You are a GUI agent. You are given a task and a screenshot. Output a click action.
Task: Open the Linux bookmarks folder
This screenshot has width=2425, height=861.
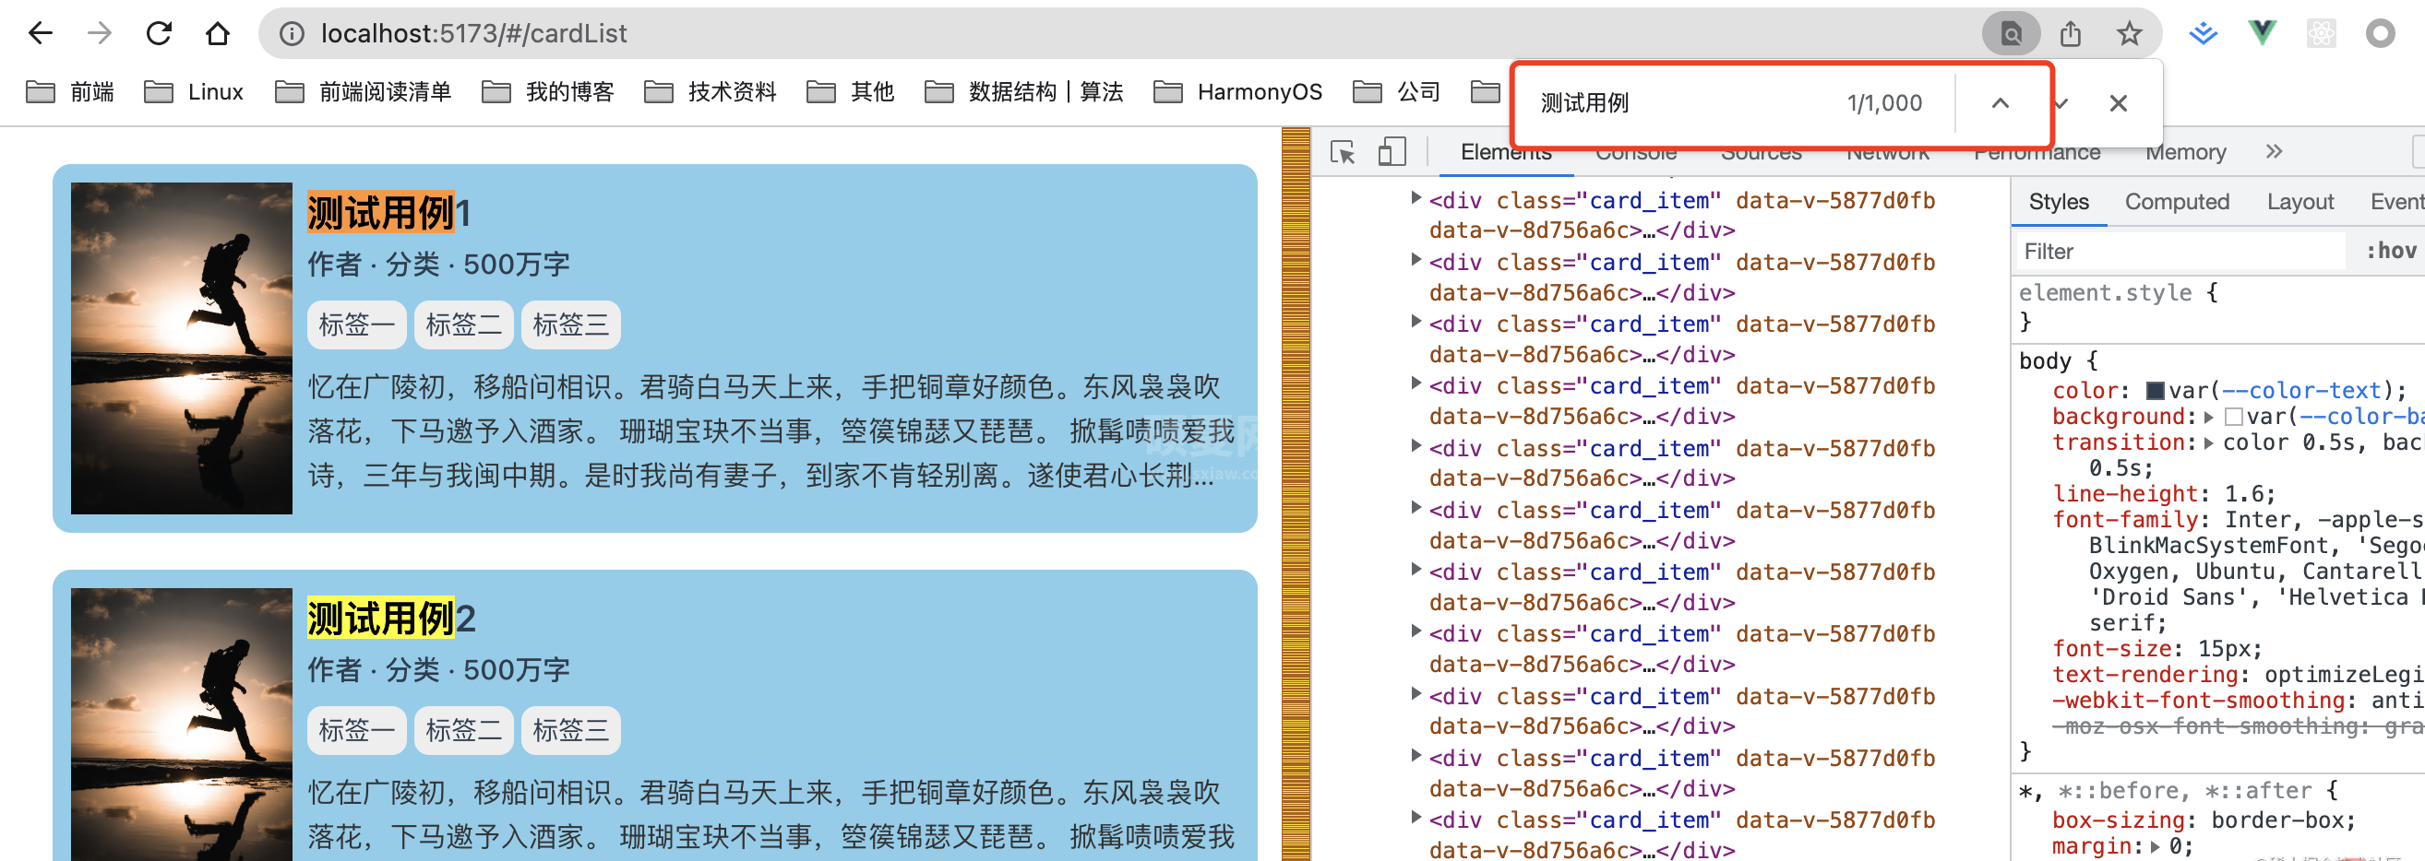(194, 91)
